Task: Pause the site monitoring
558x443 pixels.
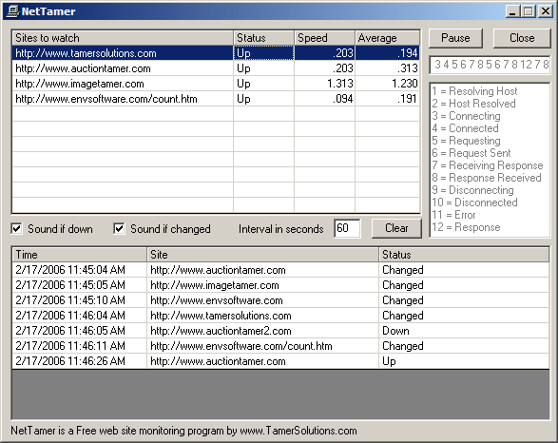Action: pyautogui.click(x=455, y=38)
